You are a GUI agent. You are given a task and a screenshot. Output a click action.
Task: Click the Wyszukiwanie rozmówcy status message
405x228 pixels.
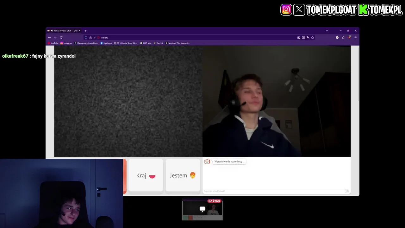[229, 161]
